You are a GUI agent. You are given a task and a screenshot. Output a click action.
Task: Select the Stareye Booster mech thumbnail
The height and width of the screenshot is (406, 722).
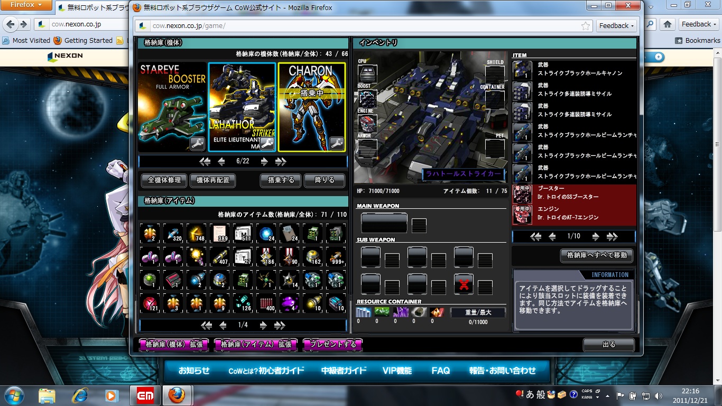click(172, 107)
